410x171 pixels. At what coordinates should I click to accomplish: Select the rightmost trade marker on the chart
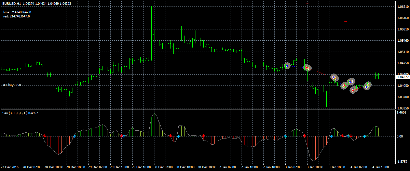[367, 86]
